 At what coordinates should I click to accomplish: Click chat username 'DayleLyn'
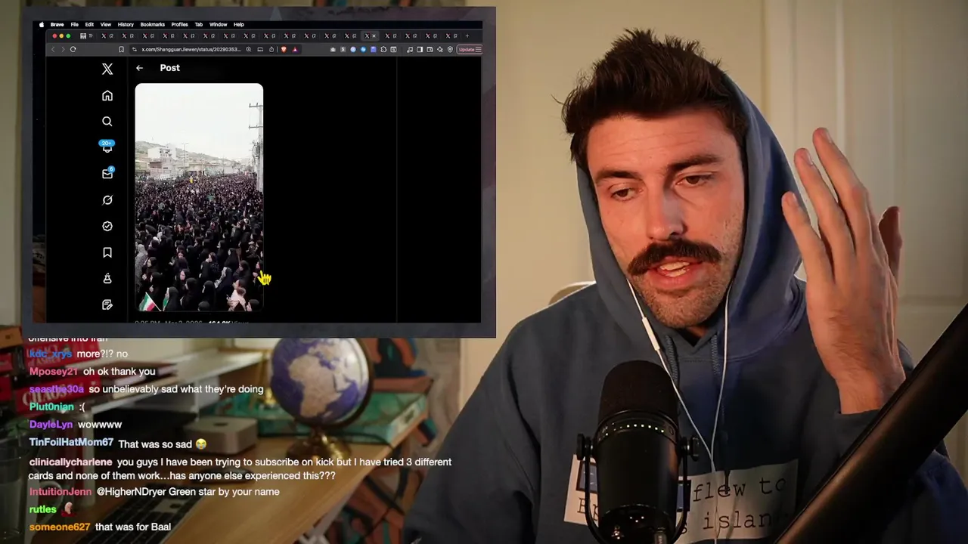[x=51, y=425]
